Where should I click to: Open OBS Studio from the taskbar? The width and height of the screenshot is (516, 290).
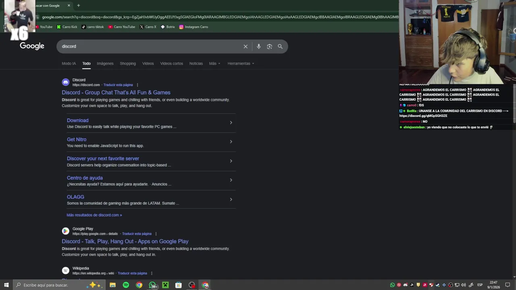tap(192, 285)
